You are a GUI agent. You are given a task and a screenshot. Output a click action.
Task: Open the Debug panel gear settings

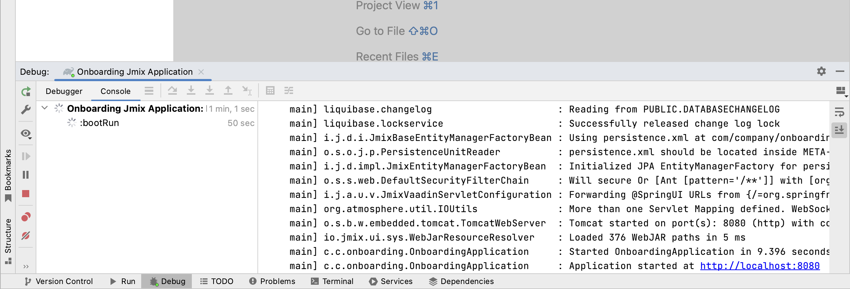click(821, 71)
